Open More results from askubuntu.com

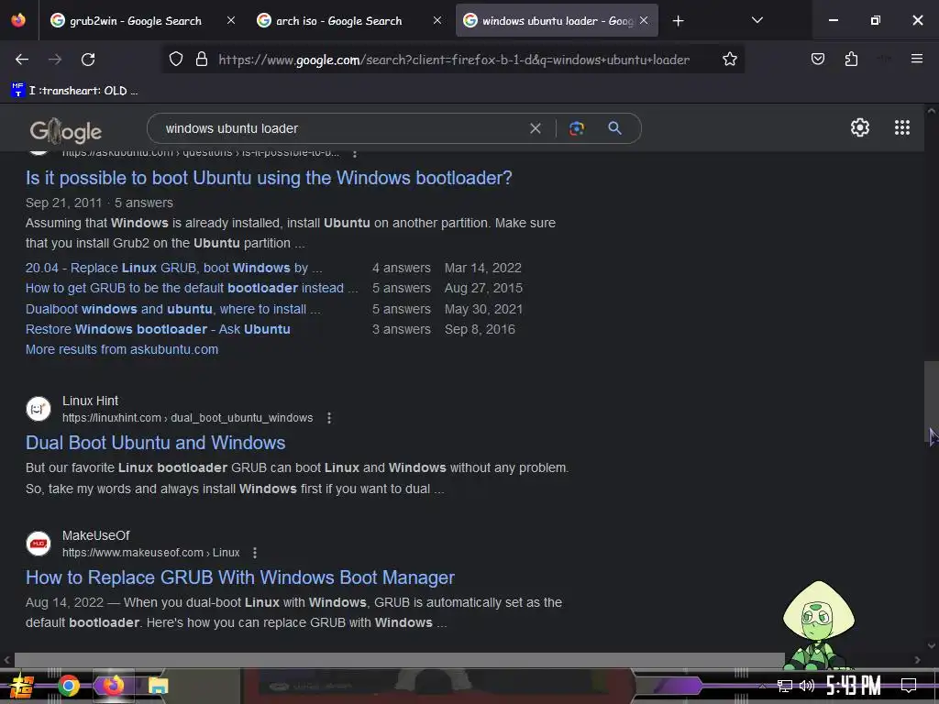pos(122,349)
